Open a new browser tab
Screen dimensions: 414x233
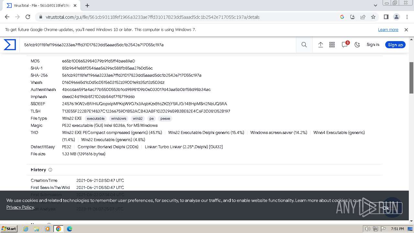[87, 6]
